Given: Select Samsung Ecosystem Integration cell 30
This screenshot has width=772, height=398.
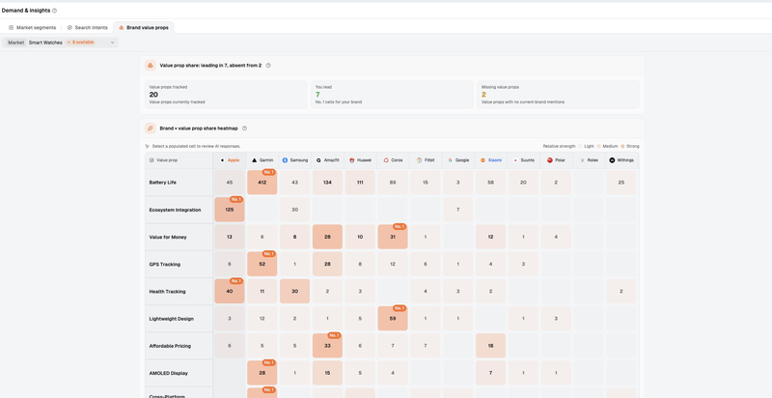Looking at the screenshot, I should pyautogui.click(x=294, y=210).
